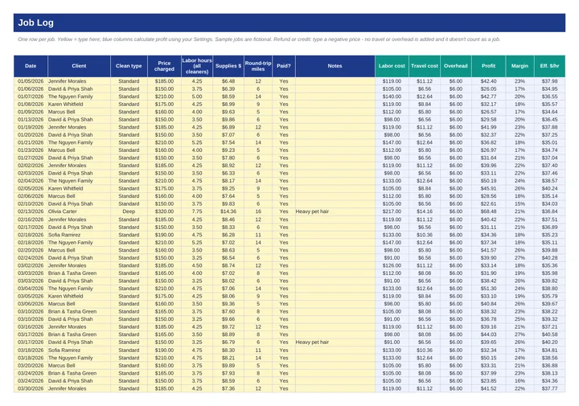
Task: Click the 02/20/2026 date cell
Action: 31,250
